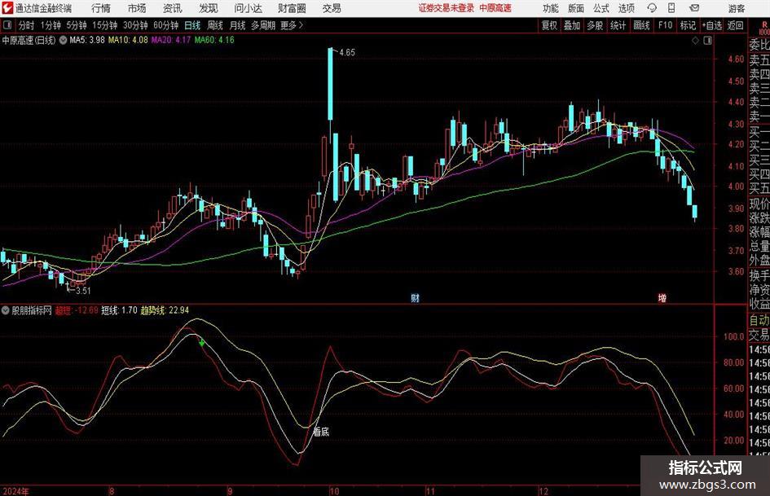Image resolution: width=770 pixels, height=496 pixels.
Task: Click the 叠加 overlay toolbar button
Action: (572, 25)
